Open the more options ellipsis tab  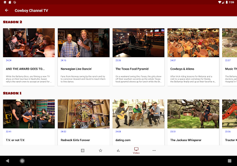[154, 150]
